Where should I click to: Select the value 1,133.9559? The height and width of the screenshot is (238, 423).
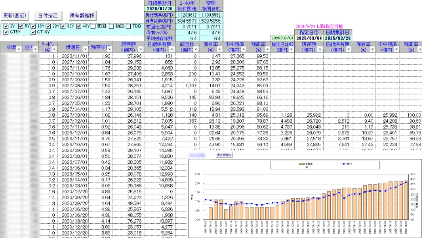click(211, 15)
